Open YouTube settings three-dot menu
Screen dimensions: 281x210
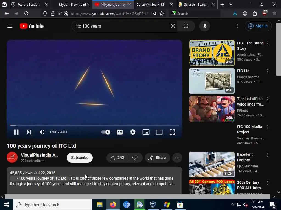(237, 26)
